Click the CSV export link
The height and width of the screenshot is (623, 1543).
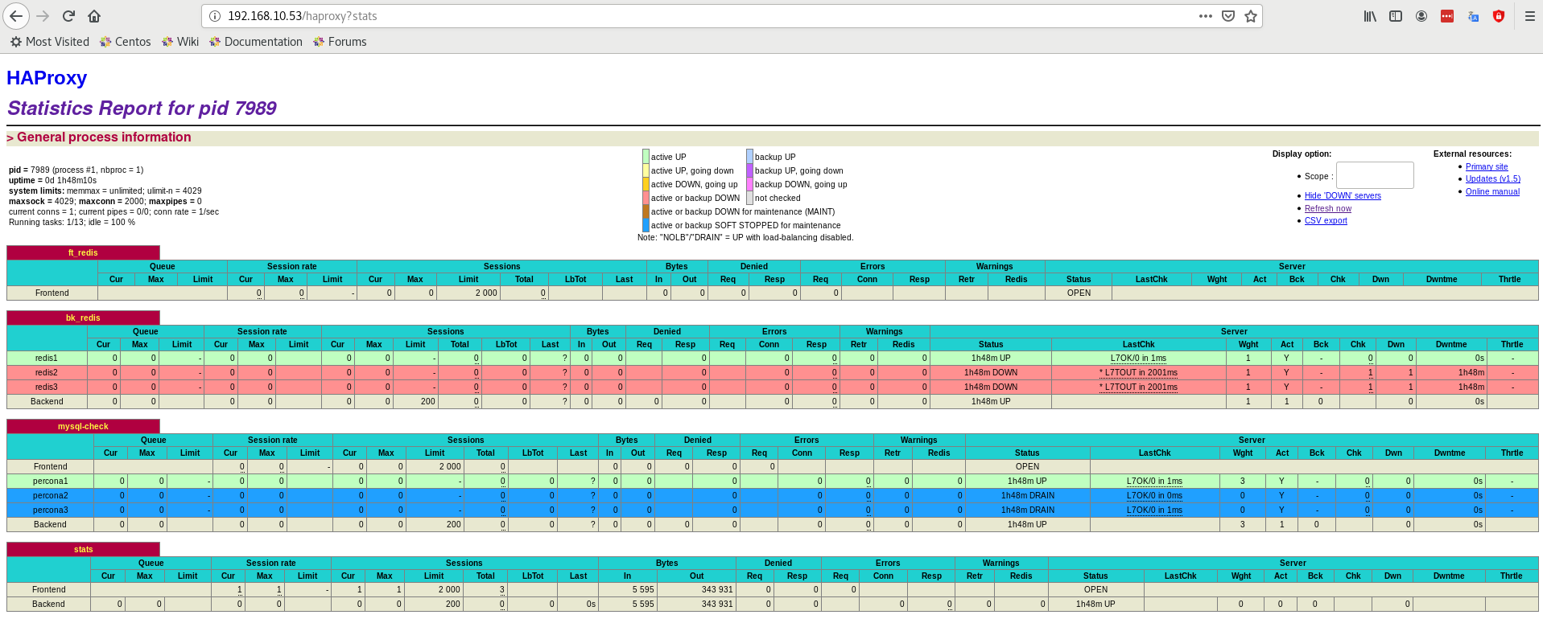[1326, 220]
